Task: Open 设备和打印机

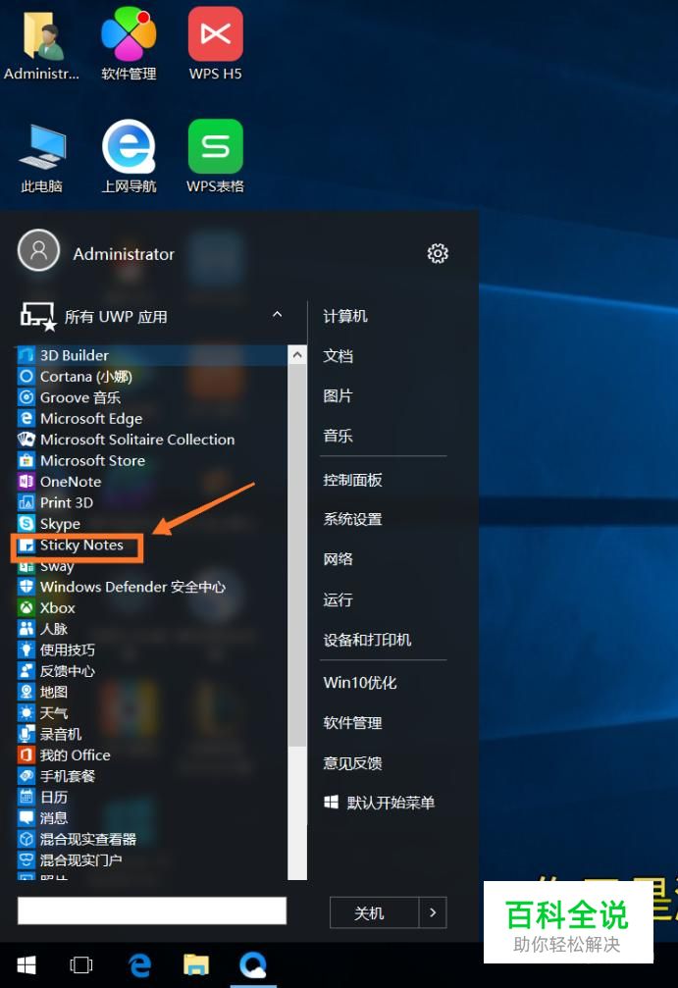Action: coord(367,640)
